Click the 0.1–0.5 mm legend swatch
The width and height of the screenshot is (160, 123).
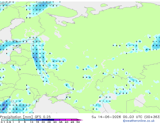coord(4,120)
